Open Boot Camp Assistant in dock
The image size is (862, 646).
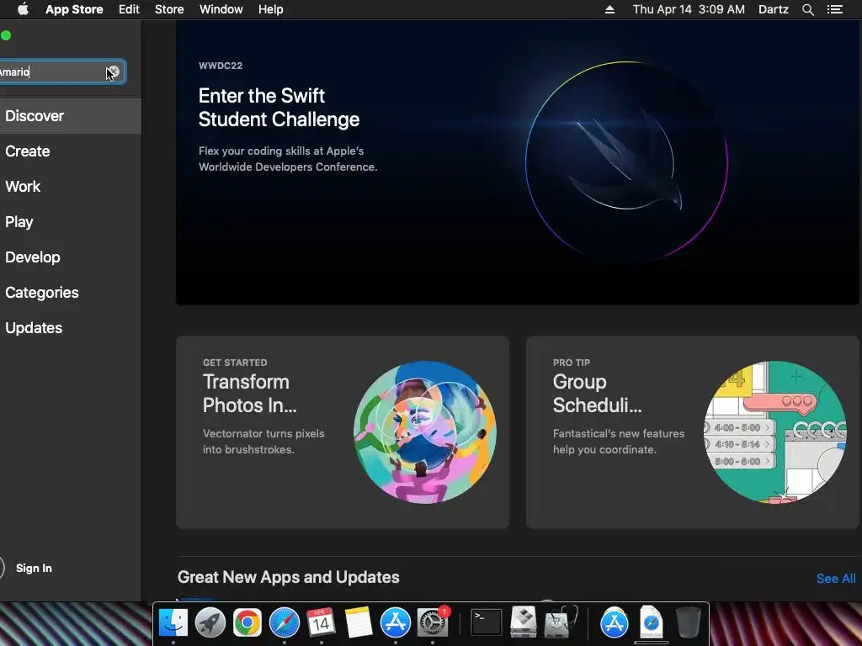524,622
